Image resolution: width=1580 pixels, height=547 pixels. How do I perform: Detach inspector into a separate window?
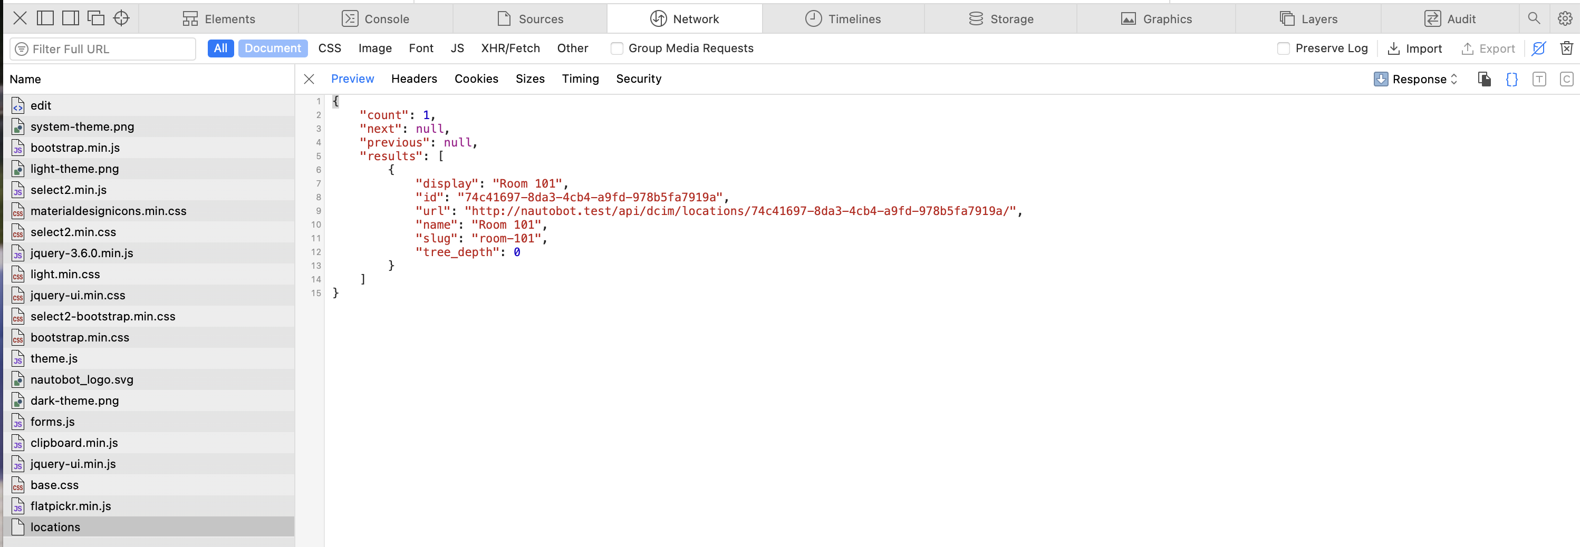tap(95, 18)
